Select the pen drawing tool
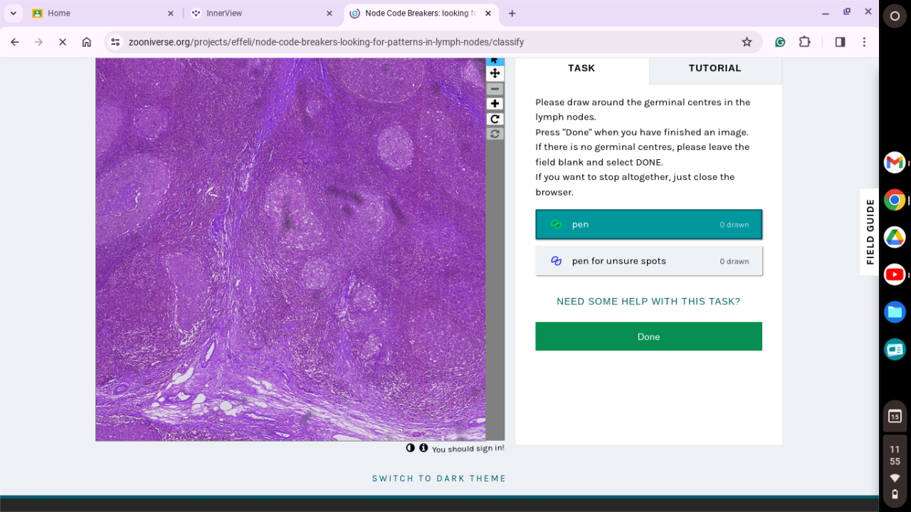Viewport: 911px width, 512px height. (648, 225)
